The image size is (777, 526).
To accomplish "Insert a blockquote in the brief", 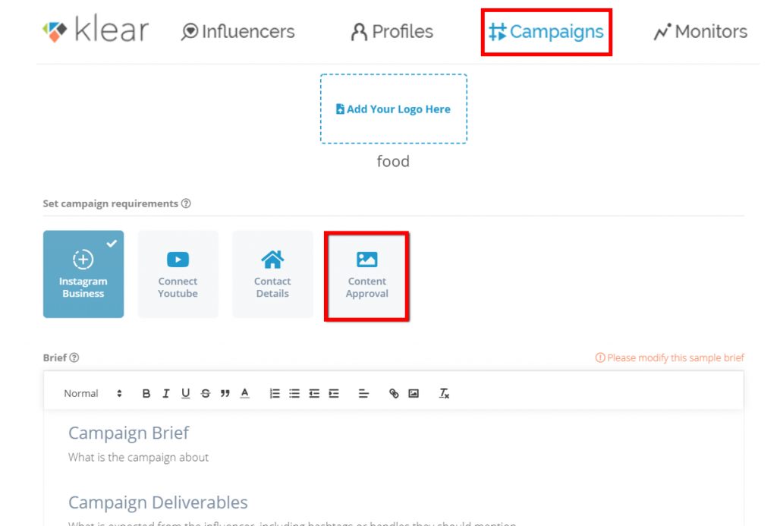I will 225,393.
